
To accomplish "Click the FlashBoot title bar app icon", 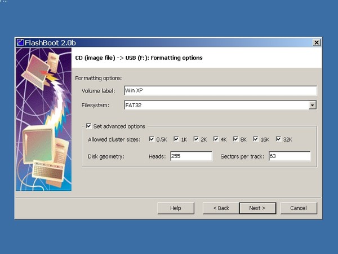I will (x=20, y=42).
